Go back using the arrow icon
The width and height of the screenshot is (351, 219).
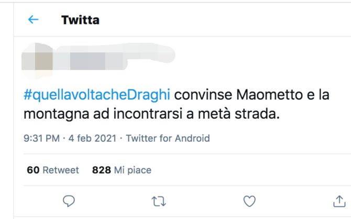(34, 20)
